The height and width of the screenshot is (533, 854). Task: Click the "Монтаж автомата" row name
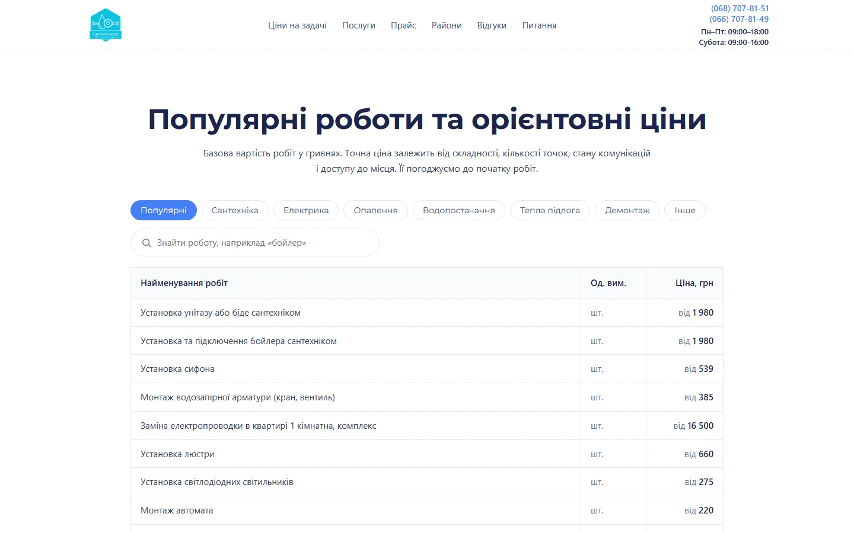pos(177,510)
